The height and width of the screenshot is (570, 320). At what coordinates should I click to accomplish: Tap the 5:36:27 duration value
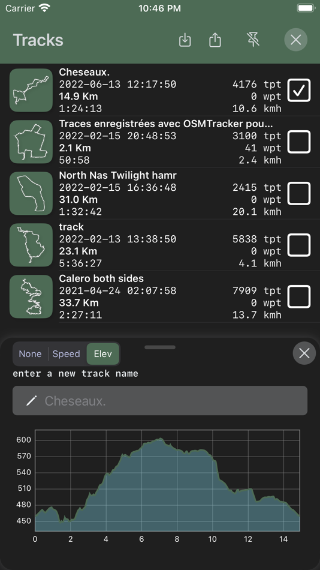click(81, 263)
